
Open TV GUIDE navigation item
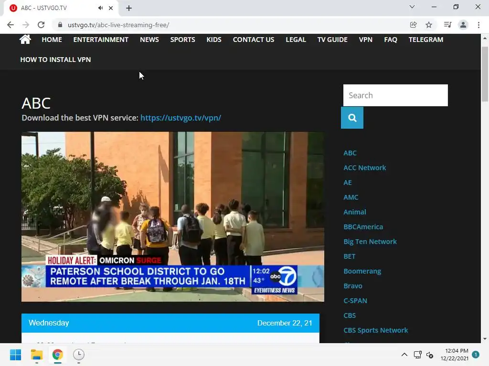click(x=332, y=40)
